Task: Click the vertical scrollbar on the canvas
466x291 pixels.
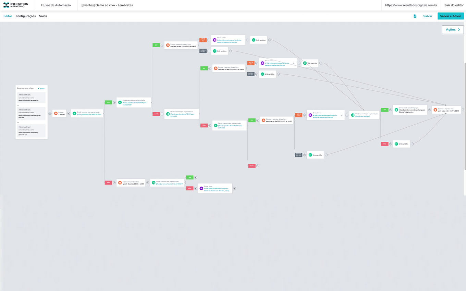Action: [464, 116]
